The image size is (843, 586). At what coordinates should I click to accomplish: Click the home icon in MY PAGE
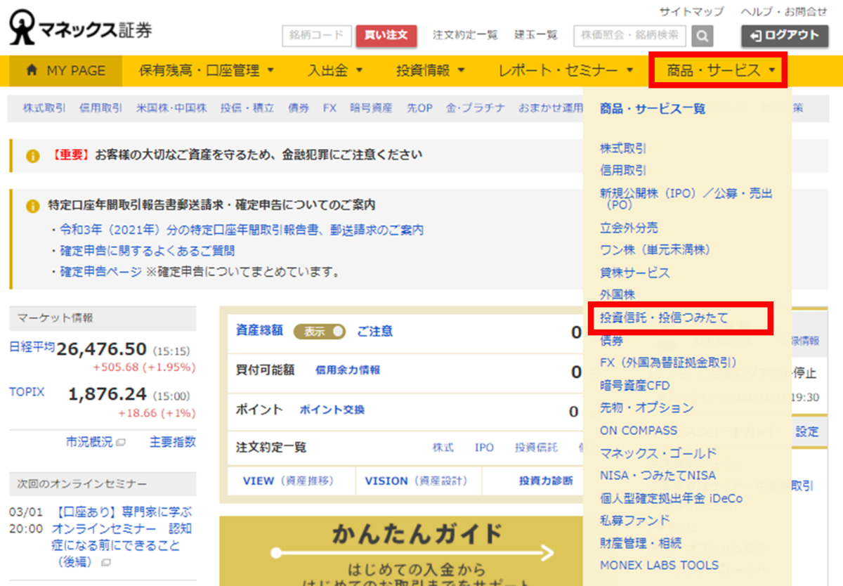click(32, 70)
